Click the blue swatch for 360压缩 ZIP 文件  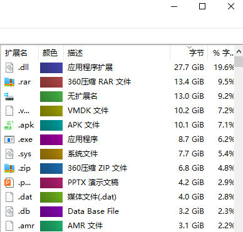pyautogui.click(x=51, y=168)
